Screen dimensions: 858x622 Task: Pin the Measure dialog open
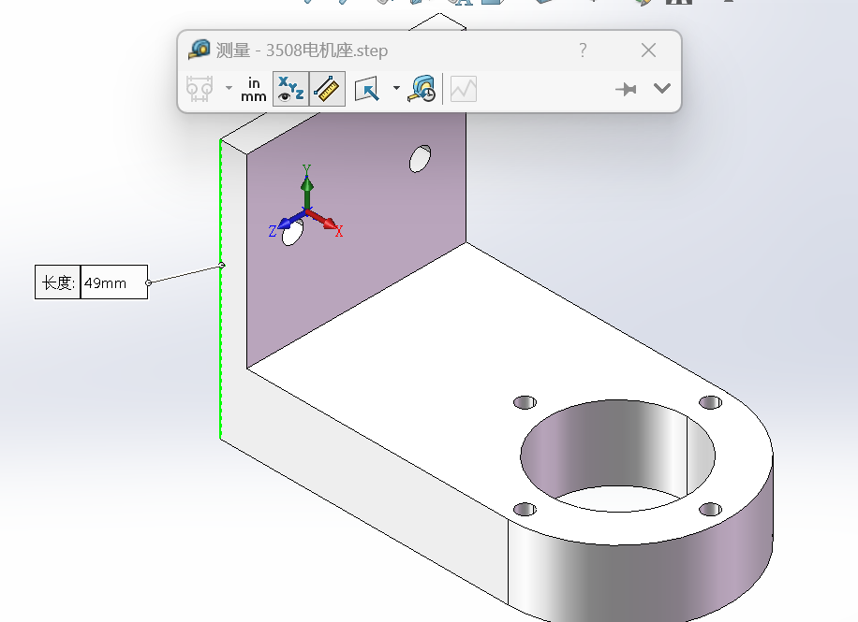click(x=626, y=89)
